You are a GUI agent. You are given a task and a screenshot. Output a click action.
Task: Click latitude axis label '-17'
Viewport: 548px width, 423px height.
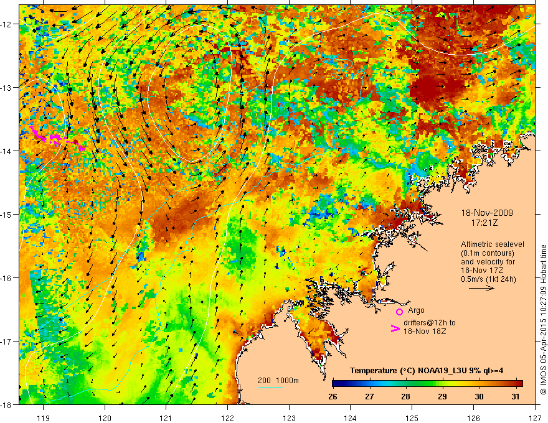click(x=7, y=341)
